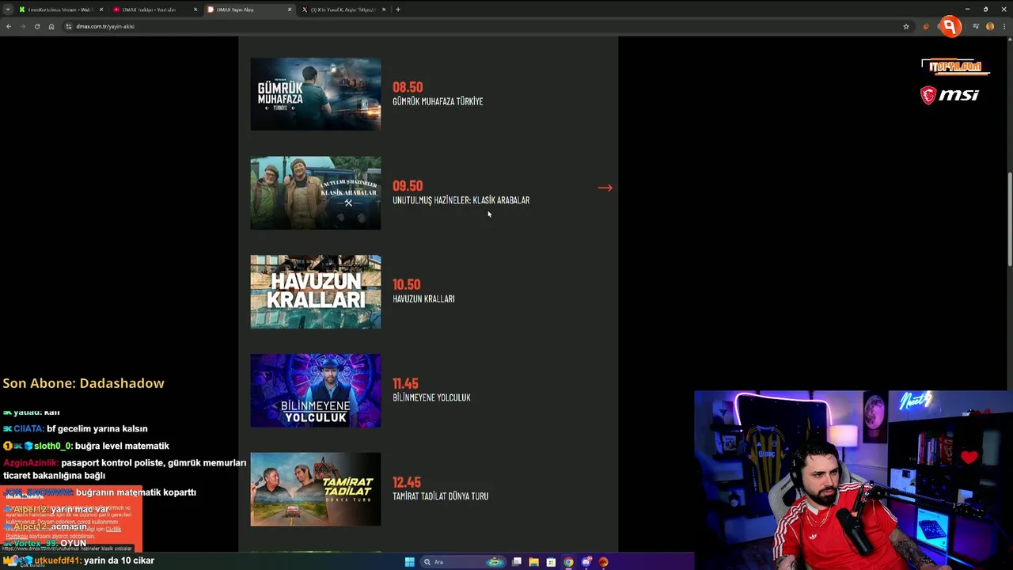The width and height of the screenshot is (1013, 570).
Task: Click the TAMİRAT TADİLAT DÜNYA TURU title
Action: click(441, 496)
